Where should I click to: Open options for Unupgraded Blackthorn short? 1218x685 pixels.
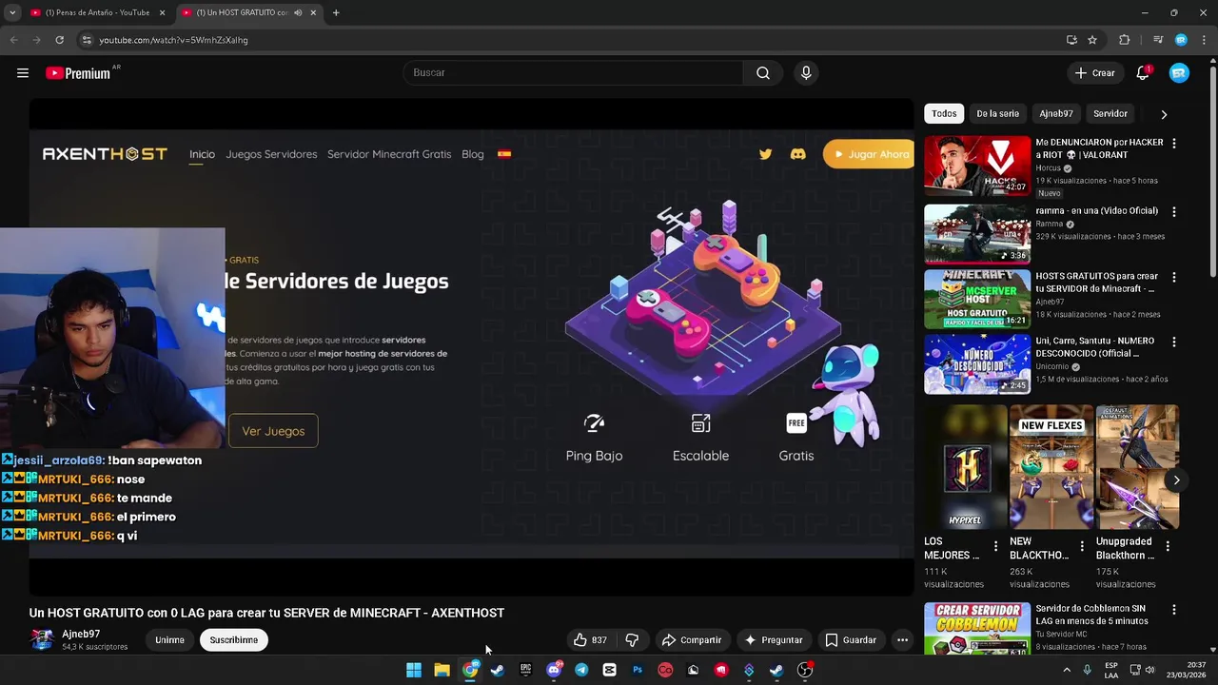[x=1168, y=546]
